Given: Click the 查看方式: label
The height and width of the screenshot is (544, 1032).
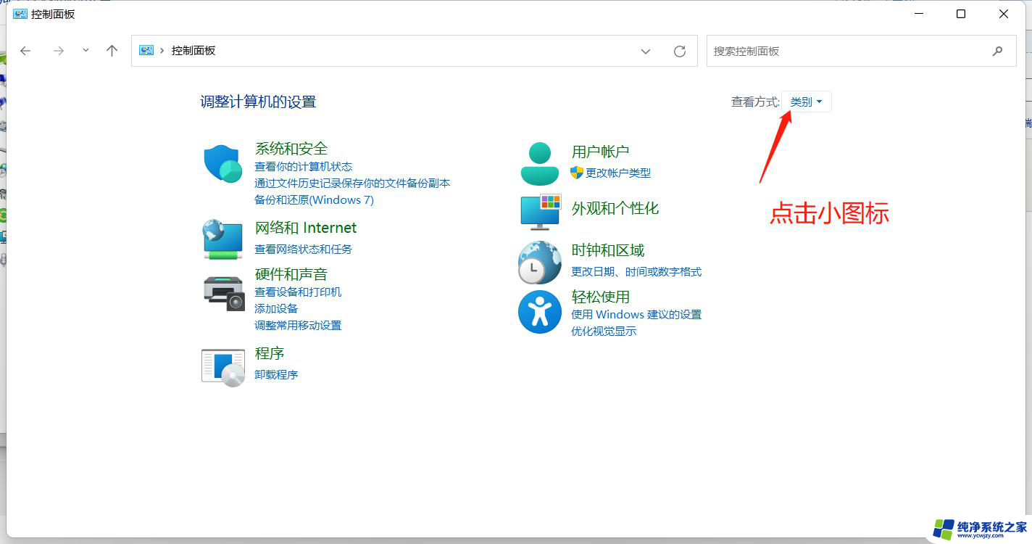Looking at the screenshot, I should [x=756, y=102].
